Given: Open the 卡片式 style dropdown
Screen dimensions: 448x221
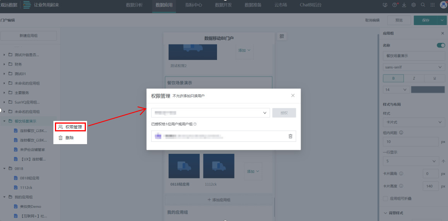Looking at the screenshot, I should [414, 122].
